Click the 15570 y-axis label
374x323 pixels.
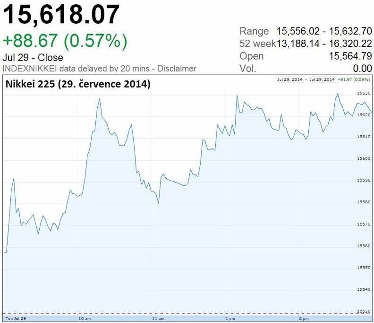(364, 224)
